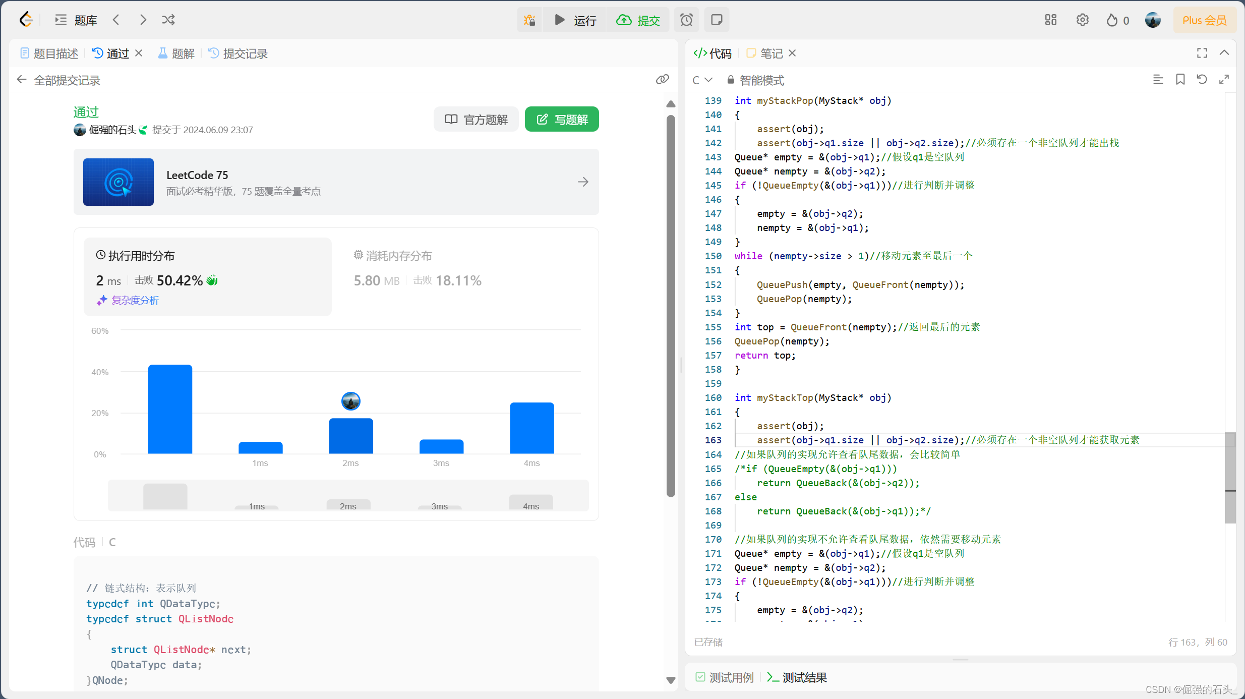Viewport: 1245px width, 699px height.
Task: Click the 2ms range selector bar
Action: point(348,505)
